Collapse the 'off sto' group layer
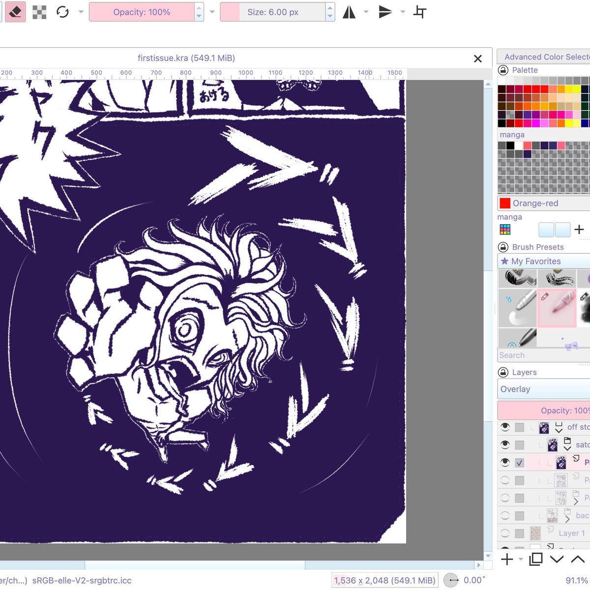Image resolution: width=590 pixels, height=590 pixels. (x=559, y=431)
